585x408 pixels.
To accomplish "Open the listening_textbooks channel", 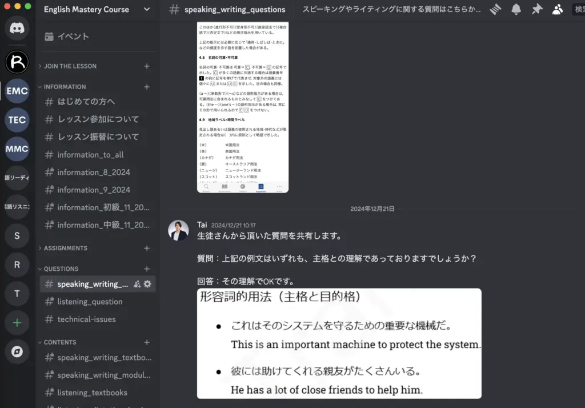I will 97,393.
